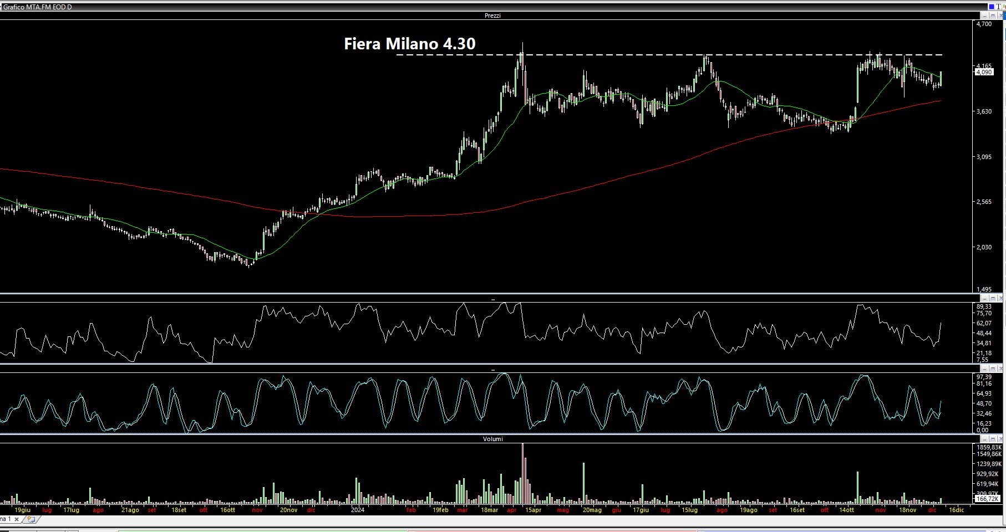
Task: Click the 20mag date label
Action: pyautogui.click(x=592, y=510)
